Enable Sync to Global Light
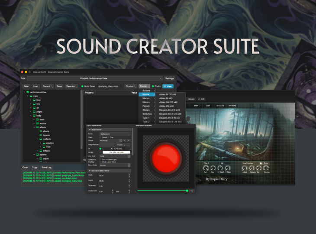This screenshot has height=234, width=316. point(100,159)
